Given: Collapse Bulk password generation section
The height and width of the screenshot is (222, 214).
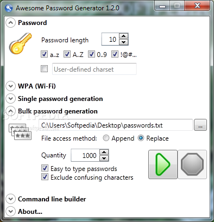Looking at the screenshot, I should pyautogui.click(x=10, y=111).
